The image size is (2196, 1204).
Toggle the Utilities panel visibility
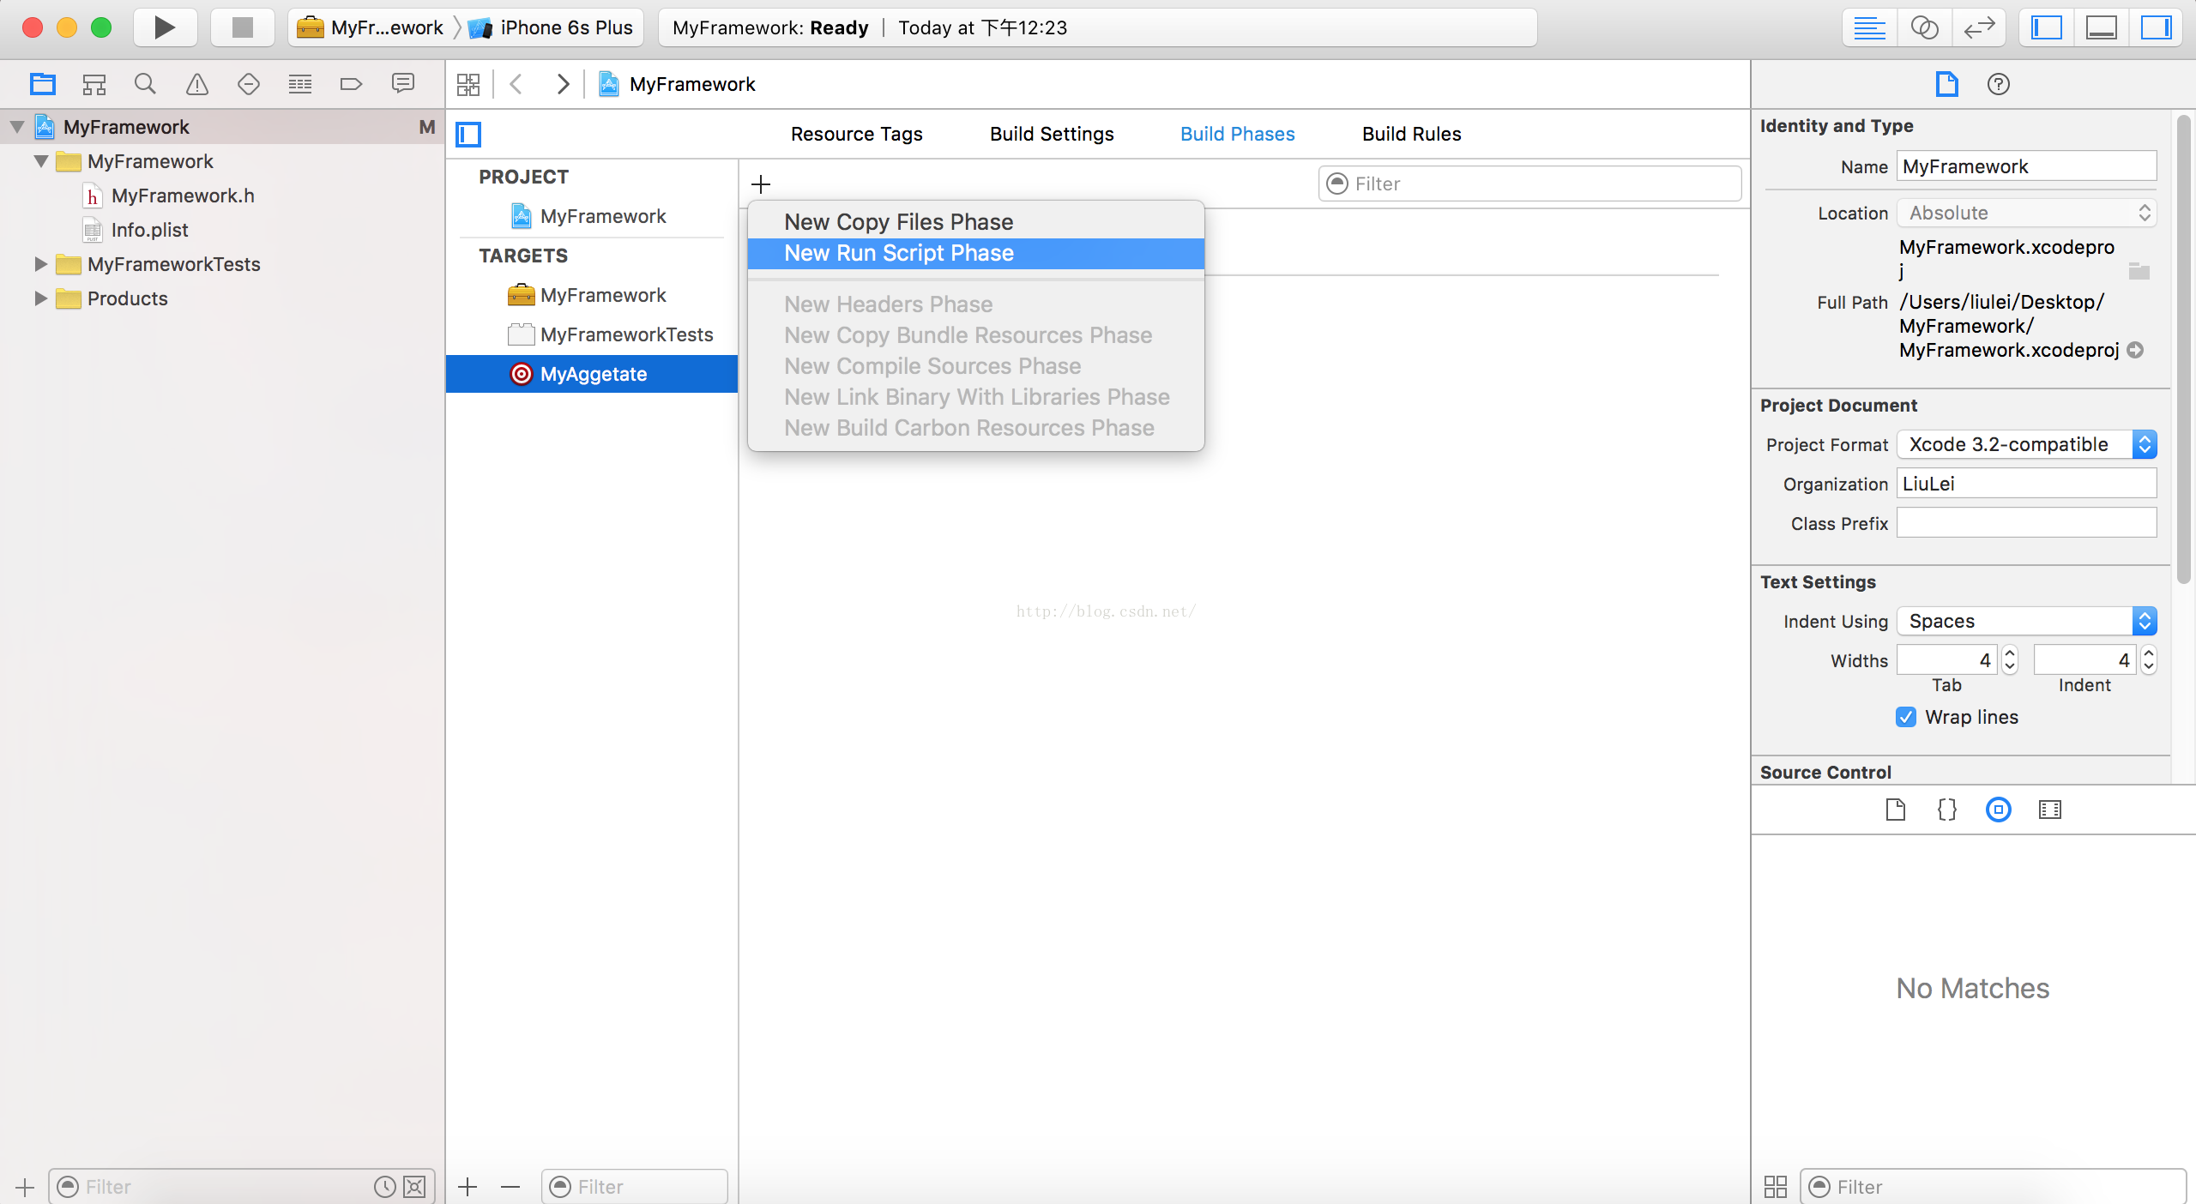(2156, 27)
